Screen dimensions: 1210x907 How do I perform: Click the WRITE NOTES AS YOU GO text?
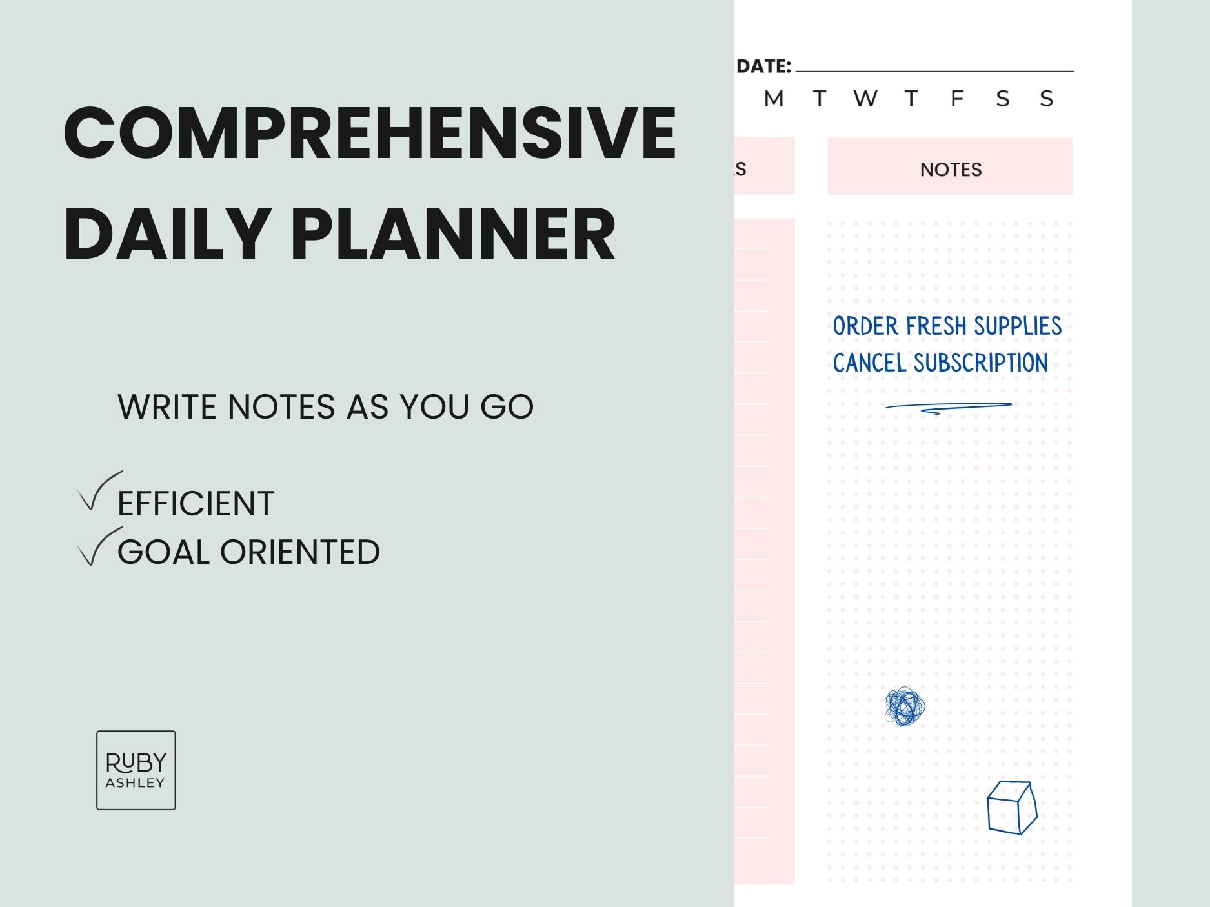tap(325, 407)
